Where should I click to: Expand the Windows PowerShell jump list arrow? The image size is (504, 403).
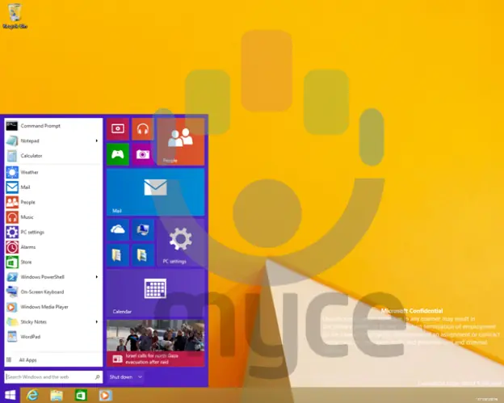click(97, 277)
